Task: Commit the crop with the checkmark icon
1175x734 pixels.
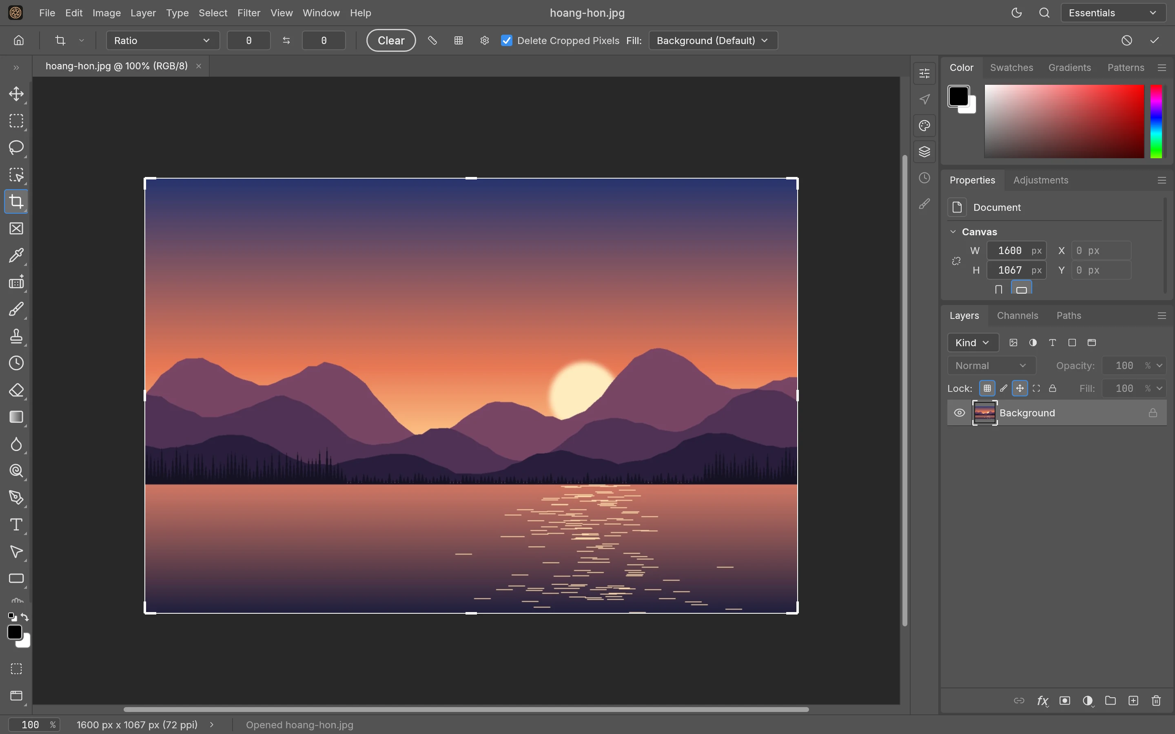Action: 1154,40
